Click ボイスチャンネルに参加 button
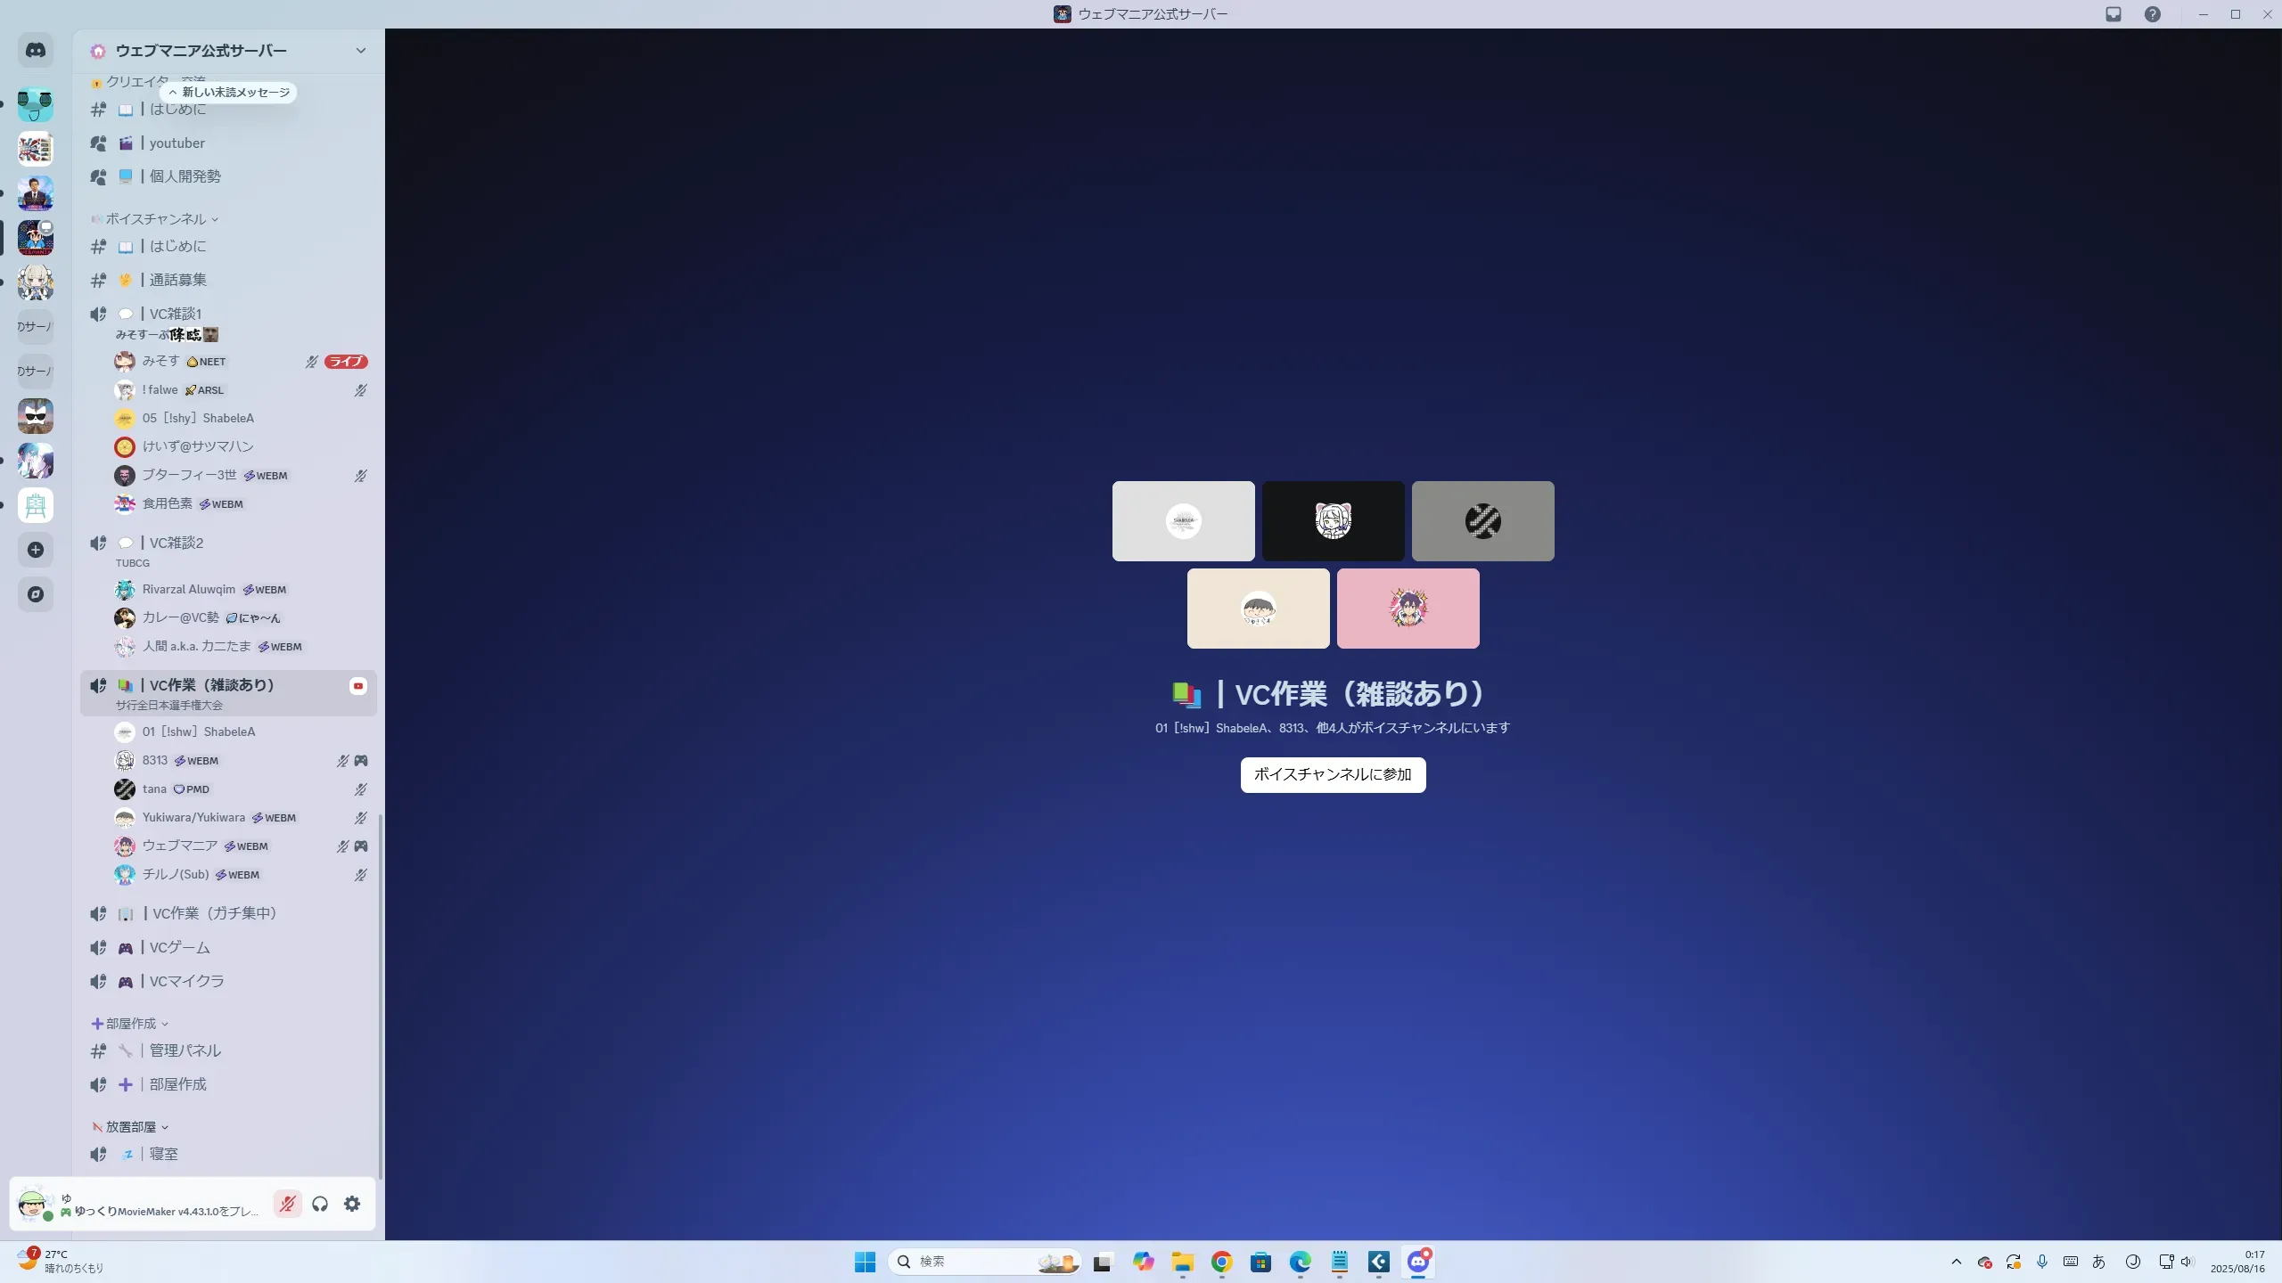 click(x=1333, y=774)
